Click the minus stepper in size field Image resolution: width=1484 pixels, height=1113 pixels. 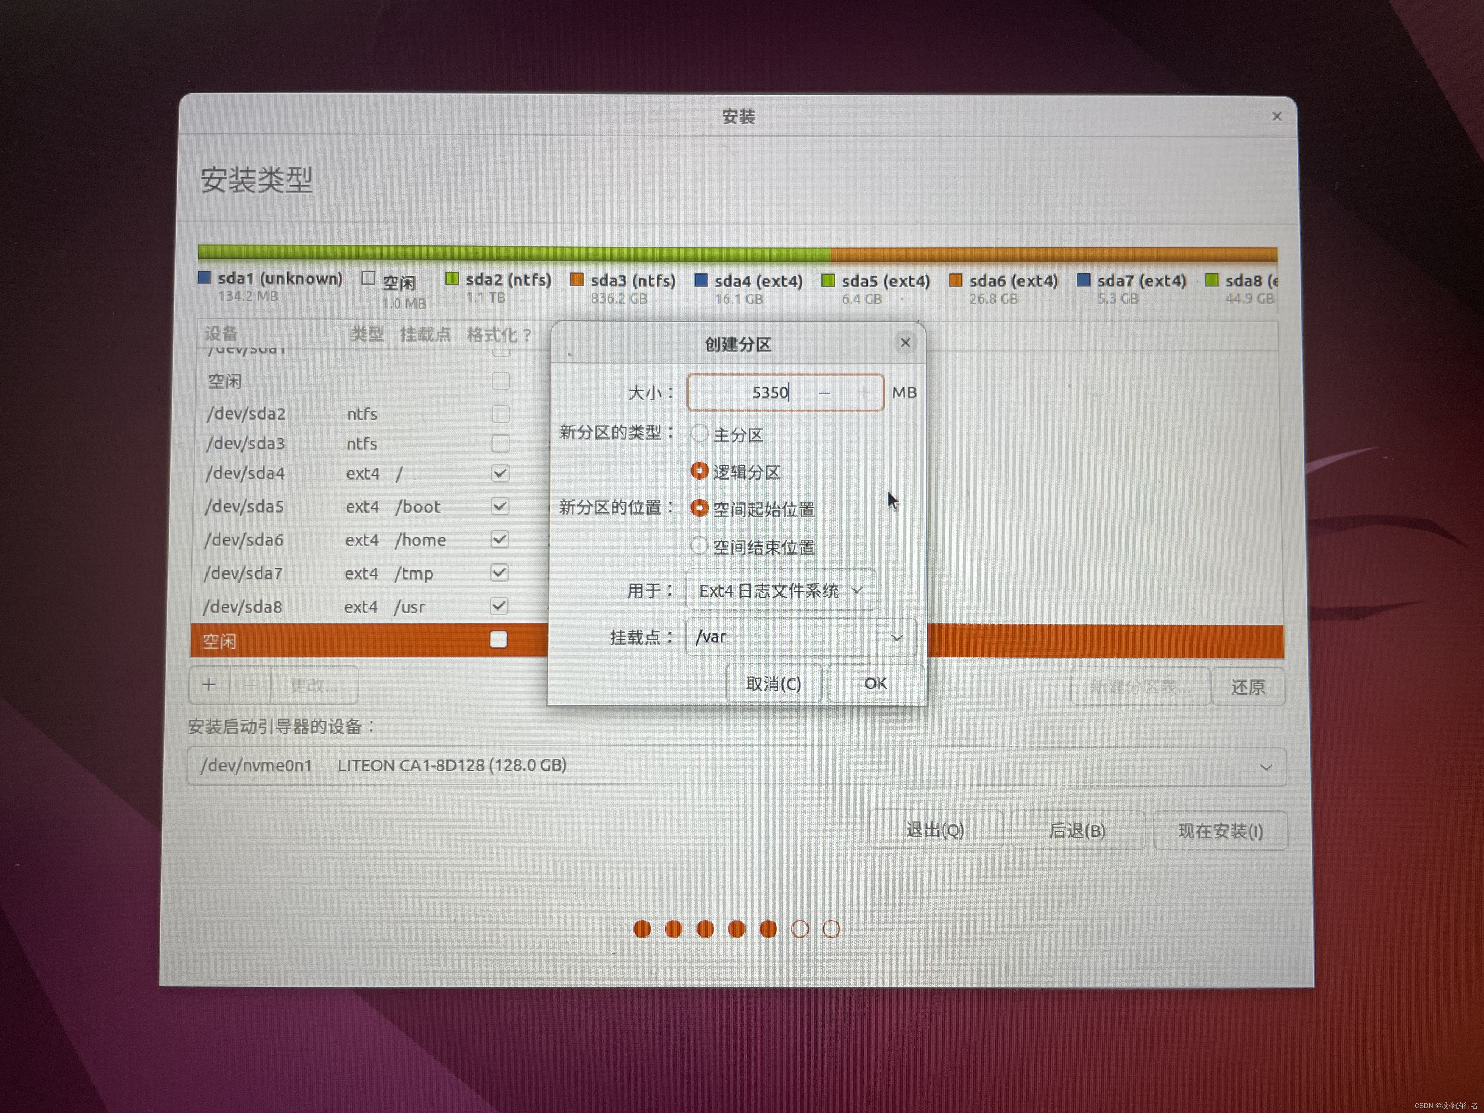824,393
